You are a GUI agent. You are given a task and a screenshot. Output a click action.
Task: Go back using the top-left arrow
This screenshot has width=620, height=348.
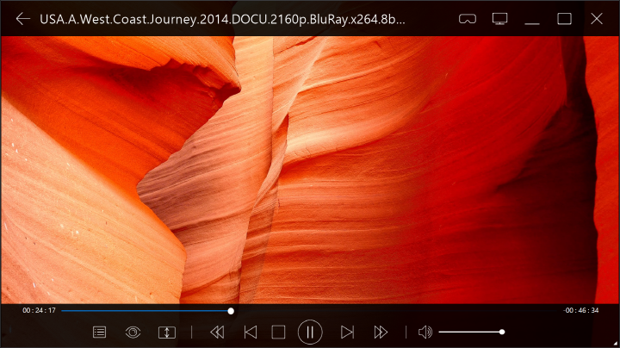(22, 18)
